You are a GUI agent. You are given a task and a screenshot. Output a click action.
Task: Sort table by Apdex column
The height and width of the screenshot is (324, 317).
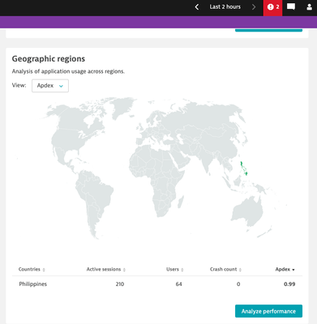(285, 269)
